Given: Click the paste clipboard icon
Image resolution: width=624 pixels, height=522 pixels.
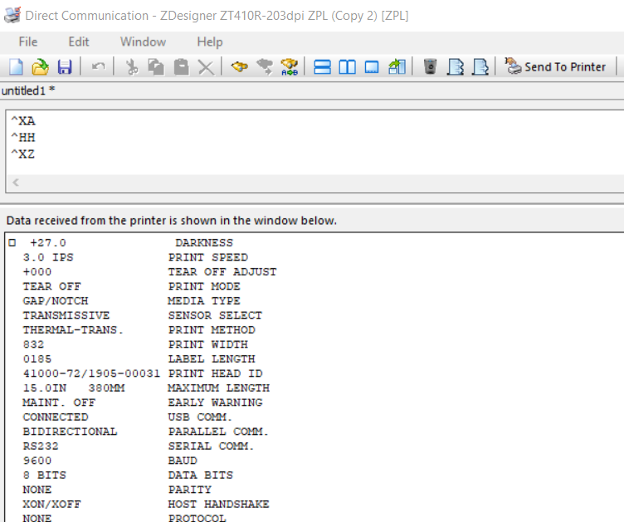Looking at the screenshot, I should (x=181, y=67).
